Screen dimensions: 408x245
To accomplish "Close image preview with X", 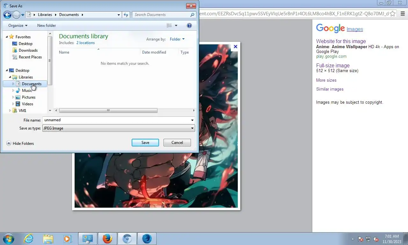I will point(236,47).
